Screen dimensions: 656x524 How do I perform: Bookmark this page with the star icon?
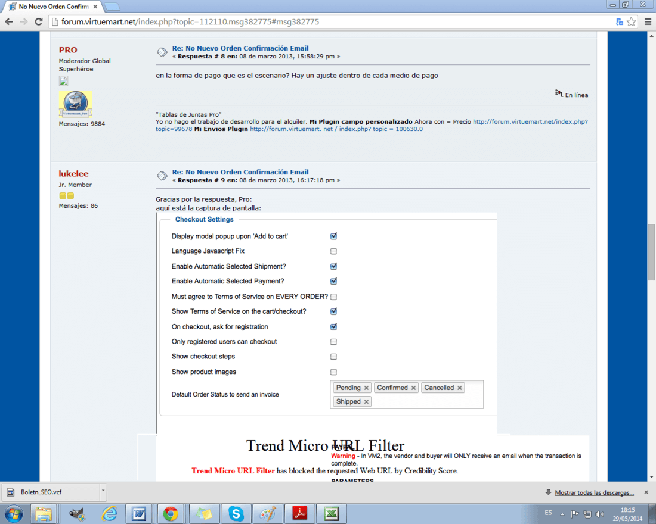[x=631, y=21]
